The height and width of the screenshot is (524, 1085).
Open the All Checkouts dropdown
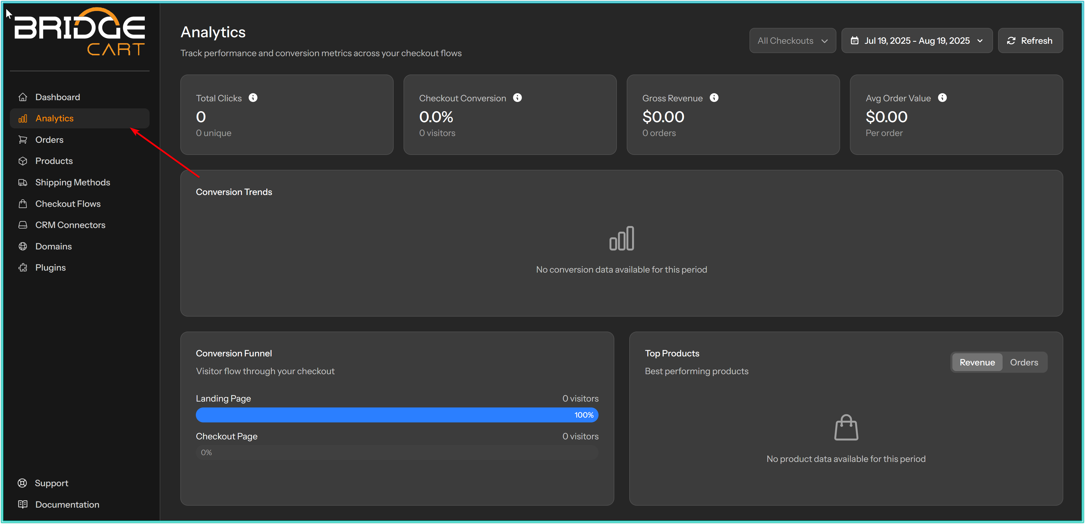[x=792, y=41]
